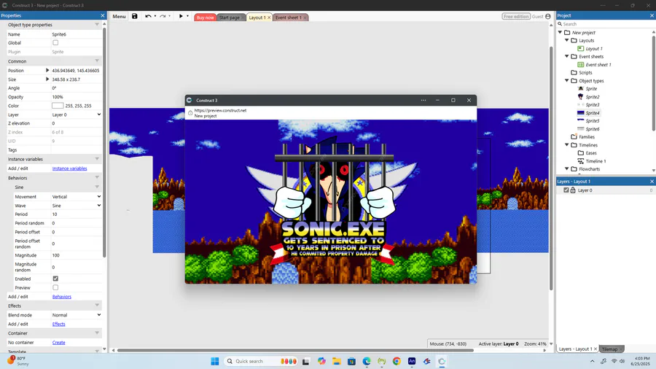
Task: Open the preview options dropdown arrow
Action: (187, 16)
